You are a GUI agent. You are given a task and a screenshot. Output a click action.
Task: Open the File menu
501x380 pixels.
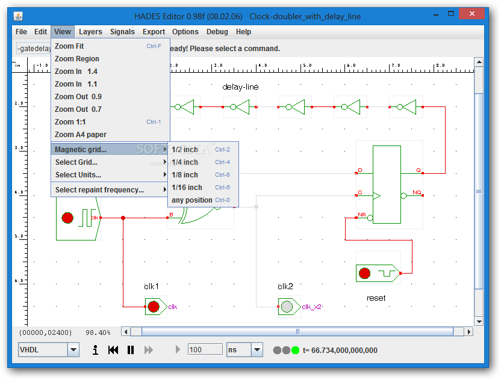[21, 32]
